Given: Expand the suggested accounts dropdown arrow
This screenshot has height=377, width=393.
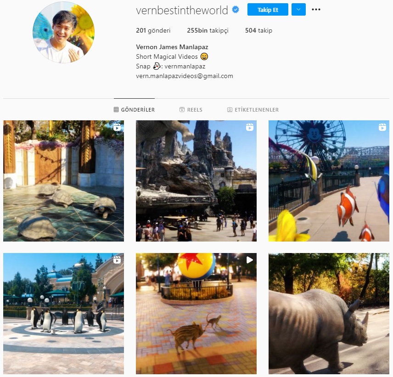Looking at the screenshot, I should tap(298, 10).
